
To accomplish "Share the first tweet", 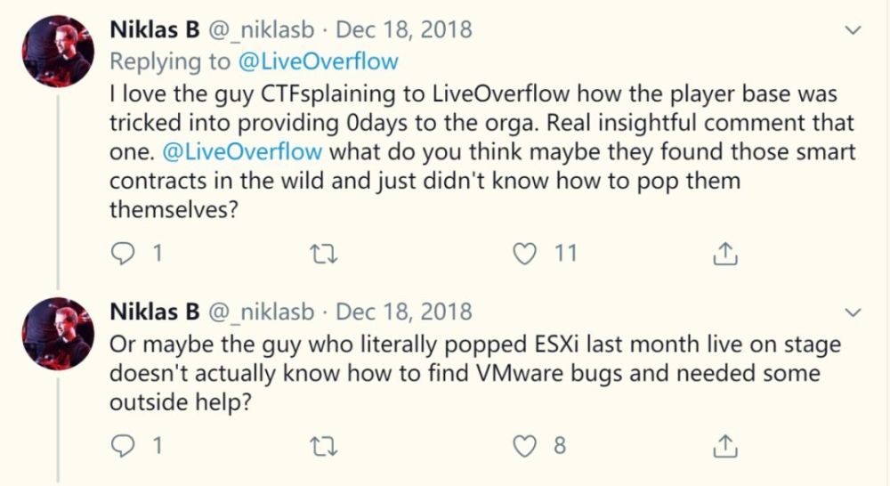I will (725, 254).
